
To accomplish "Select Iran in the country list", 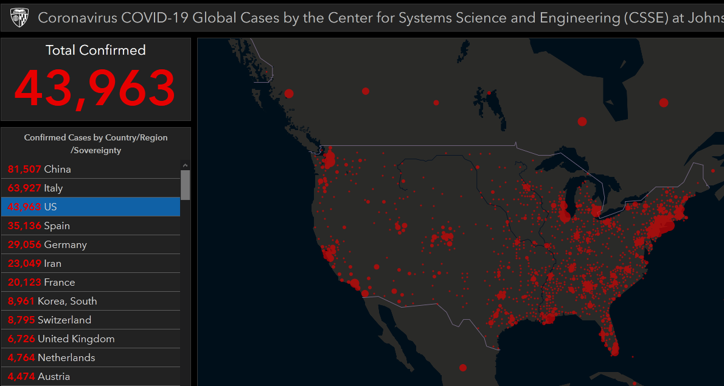I will [x=91, y=264].
